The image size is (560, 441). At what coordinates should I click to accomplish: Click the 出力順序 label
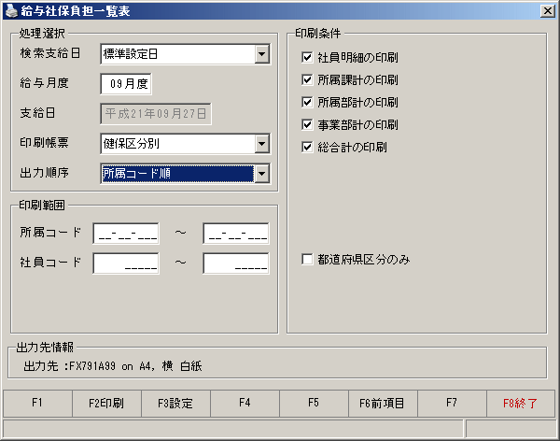coord(44,173)
